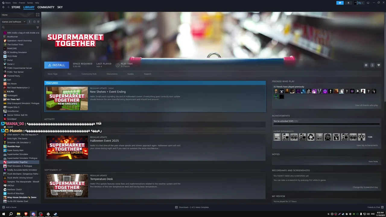The image size is (386, 217).
Task: Click the main page vertical scrollbar
Action: pyautogui.click(x=384, y=57)
